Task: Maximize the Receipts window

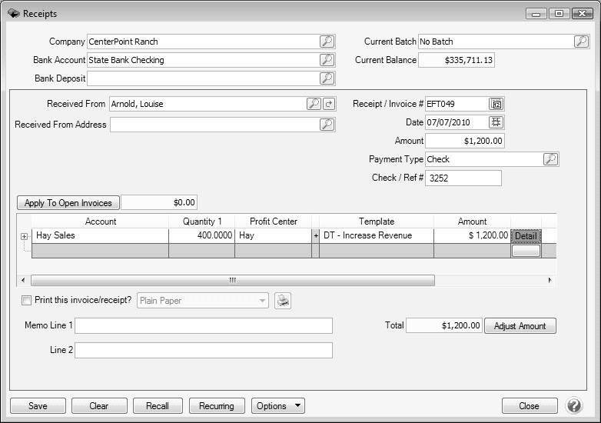Action: [559, 13]
